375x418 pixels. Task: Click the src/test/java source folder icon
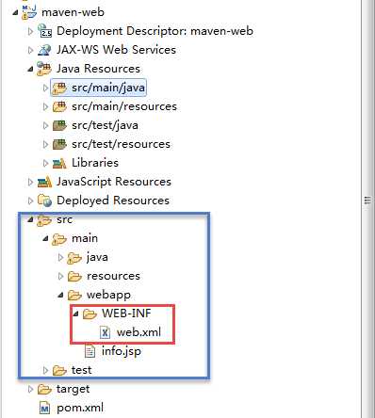click(x=59, y=125)
